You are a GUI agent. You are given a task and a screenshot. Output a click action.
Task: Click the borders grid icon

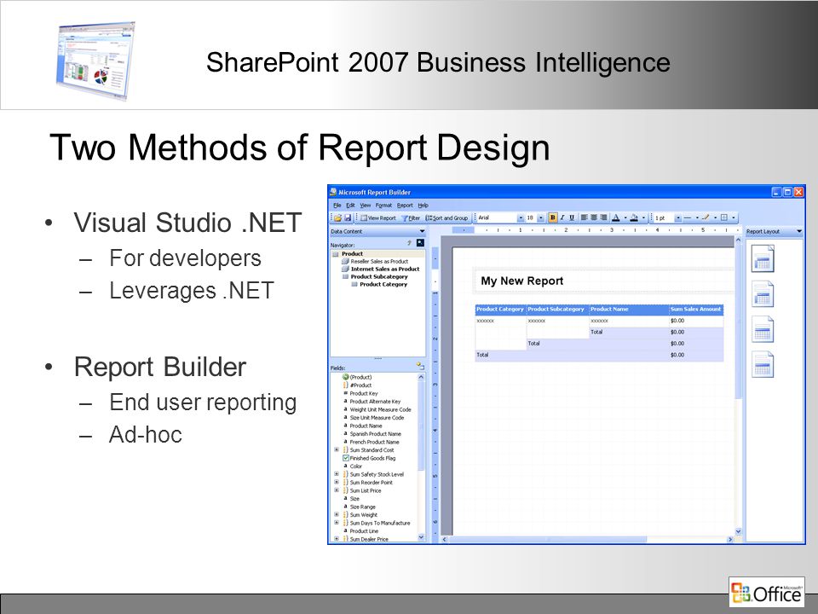[x=724, y=217]
